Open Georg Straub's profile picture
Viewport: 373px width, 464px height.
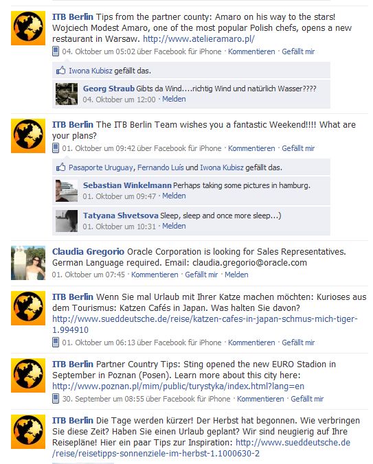click(x=67, y=94)
